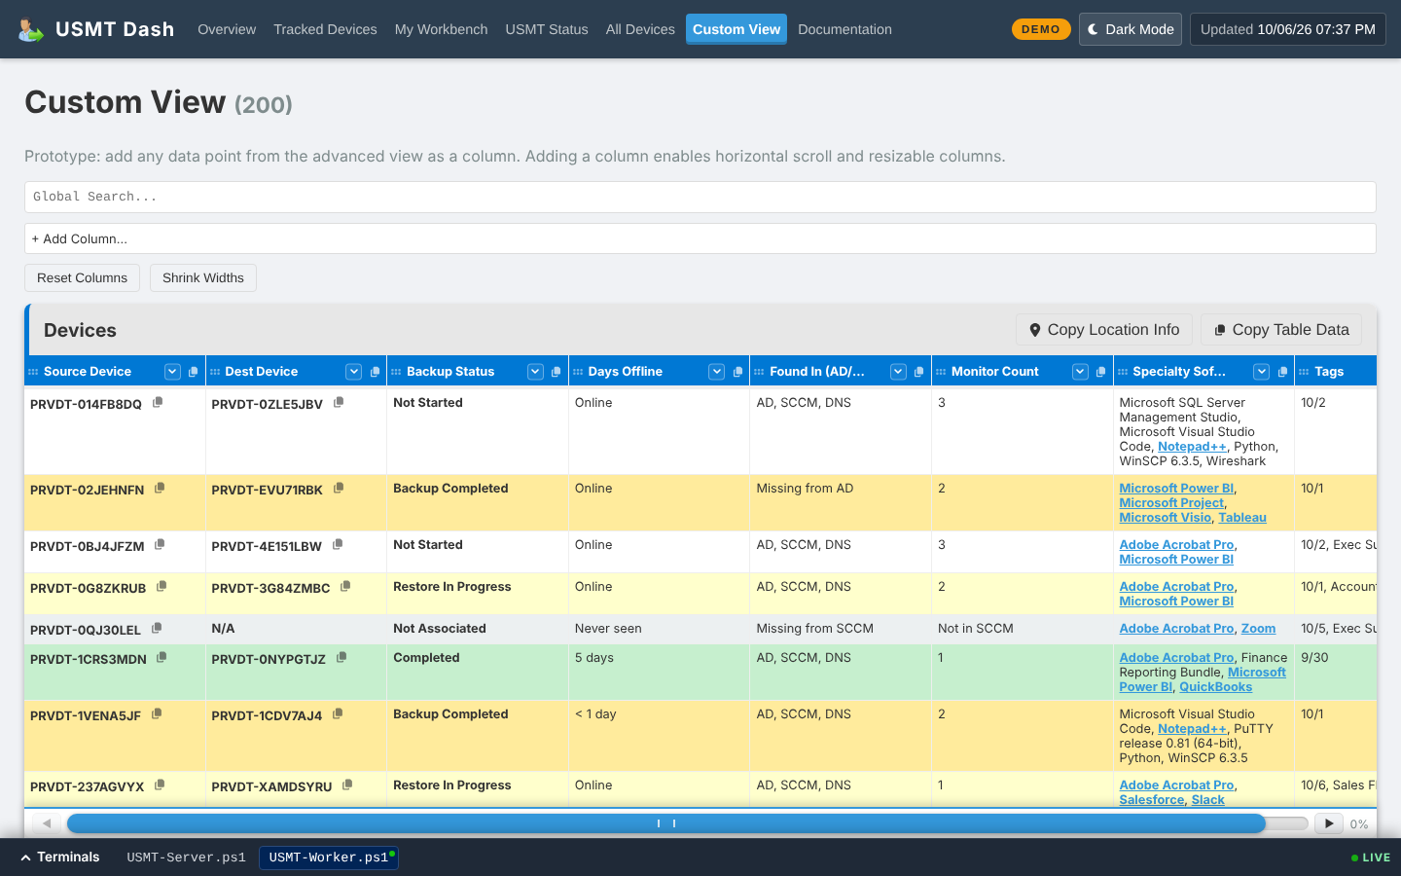
Task: Copy the PRVDT-EVU71RBK destination device name
Action: point(339,488)
